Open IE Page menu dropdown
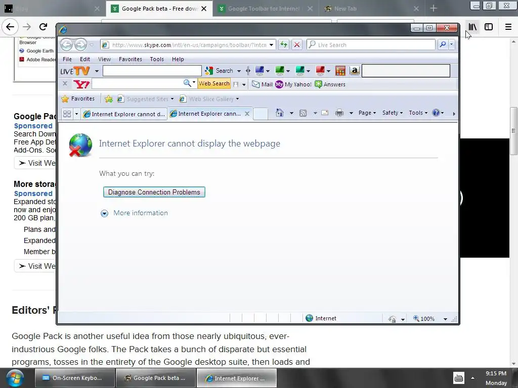This screenshot has height=388, width=518. (367, 113)
